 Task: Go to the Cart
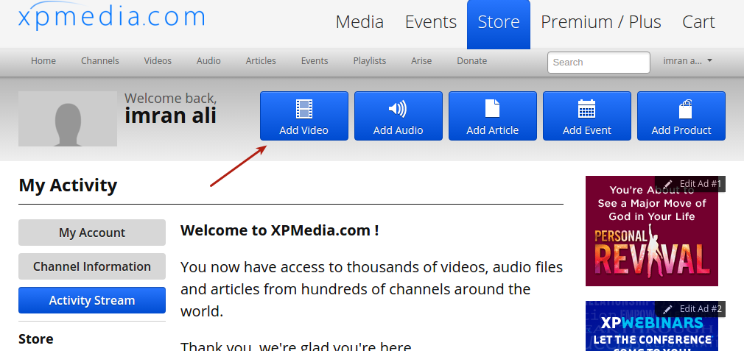[698, 22]
